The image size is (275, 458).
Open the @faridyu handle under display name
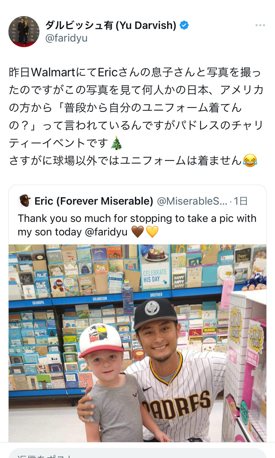click(x=66, y=38)
